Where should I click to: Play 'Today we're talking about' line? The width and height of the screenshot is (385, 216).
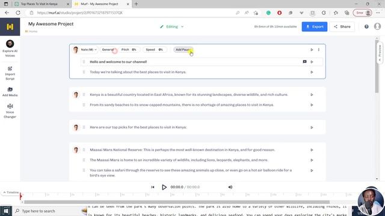tap(312, 72)
